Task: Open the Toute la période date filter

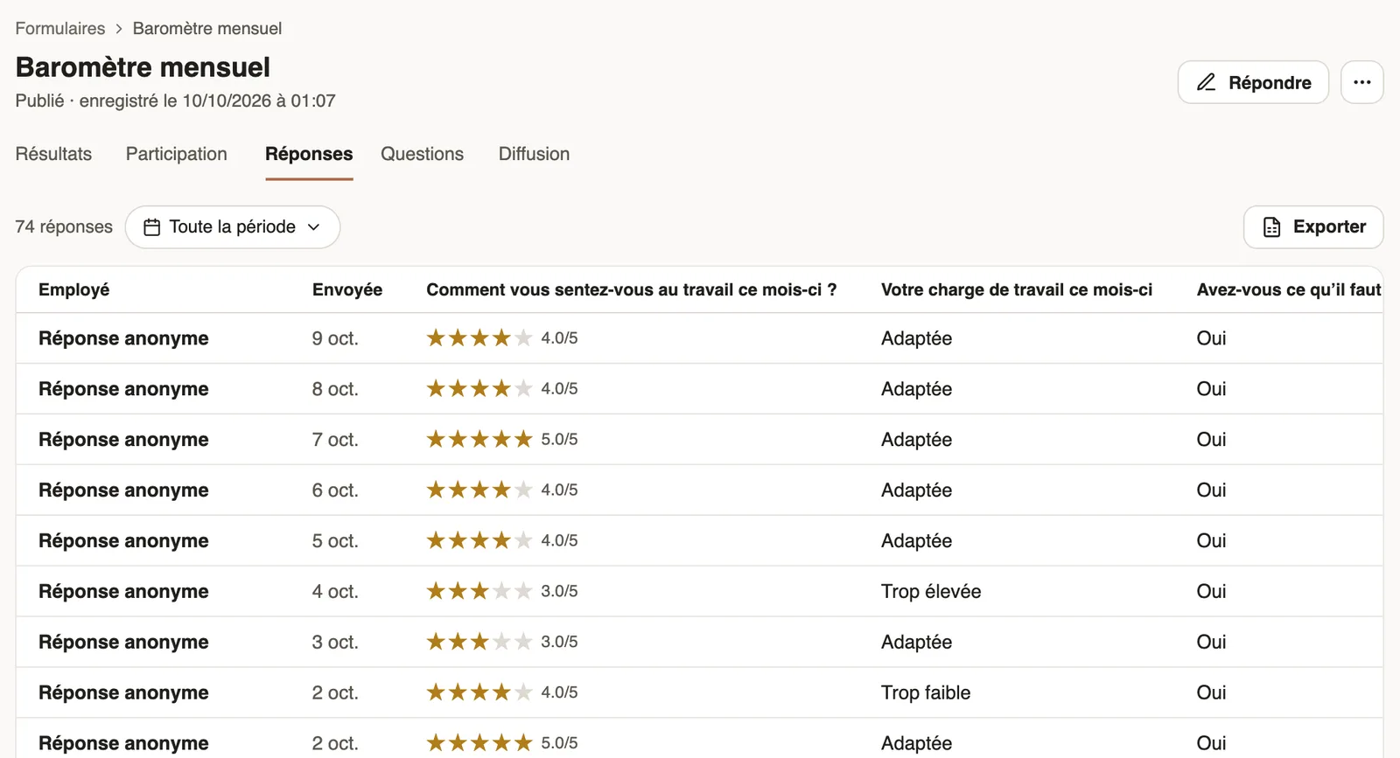Action: coord(233,227)
